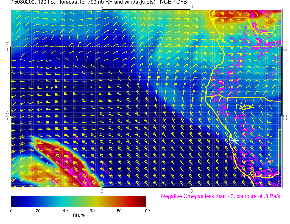Click the '-20' latitude label on the left axis
The width and height of the screenshot is (290, 224).
click(x=7, y=116)
